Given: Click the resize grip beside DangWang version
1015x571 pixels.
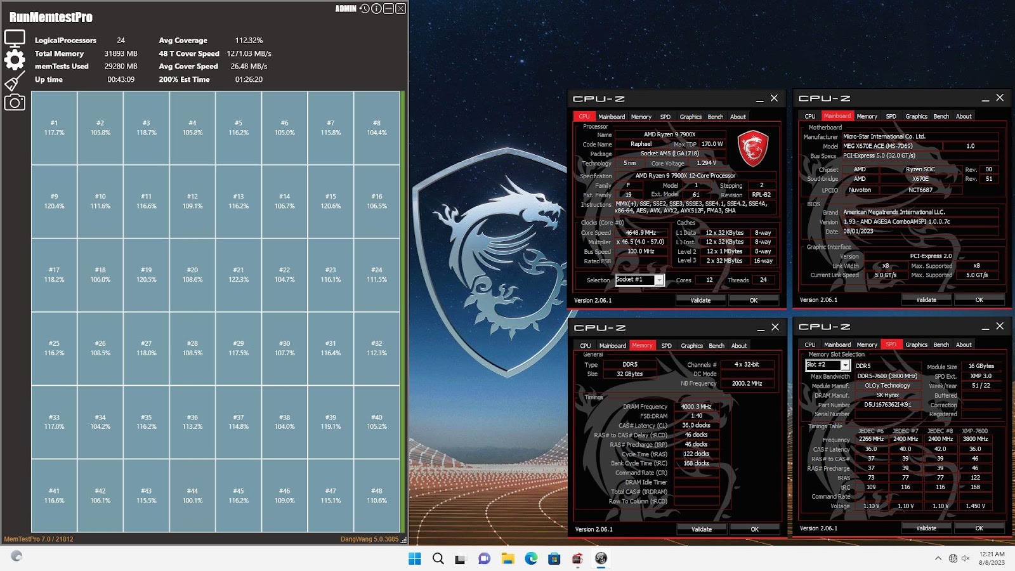Looking at the screenshot, I should (403, 540).
